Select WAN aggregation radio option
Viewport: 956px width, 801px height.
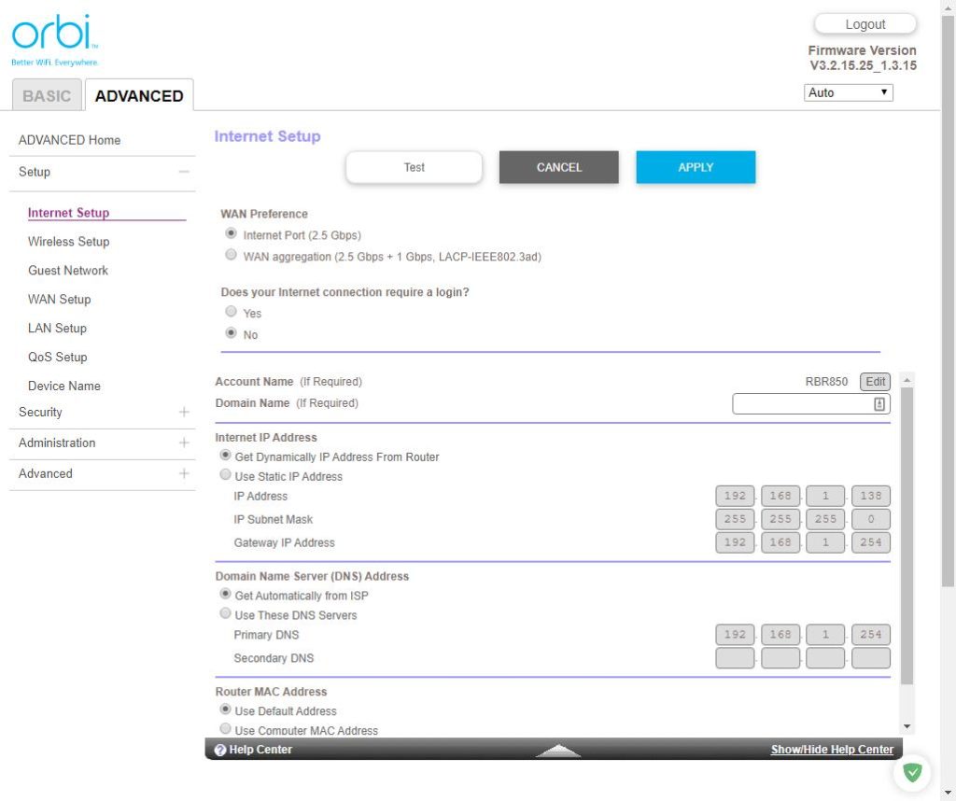click(x=231, y=255)
